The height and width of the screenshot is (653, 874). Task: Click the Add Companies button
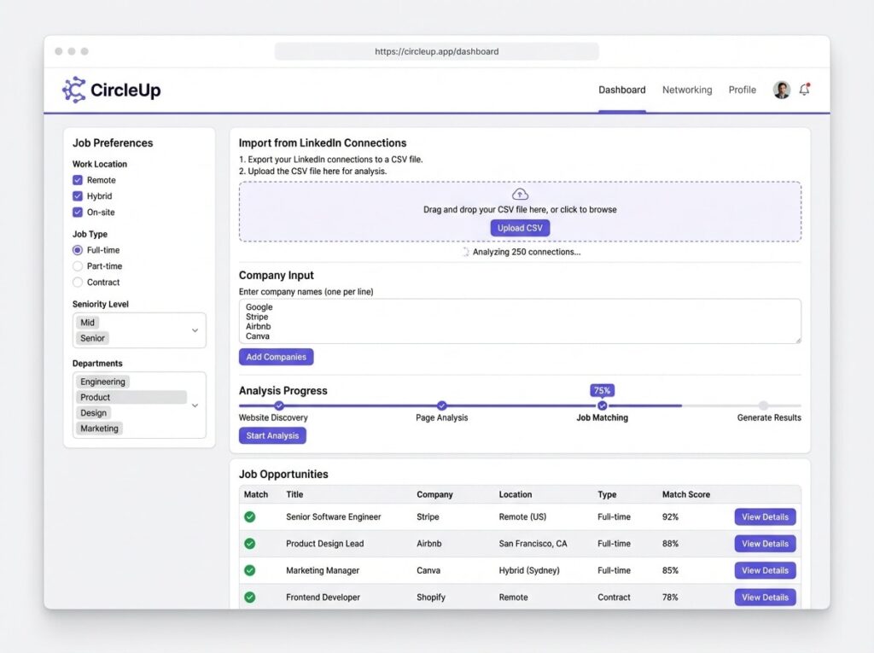coord(276,357)
